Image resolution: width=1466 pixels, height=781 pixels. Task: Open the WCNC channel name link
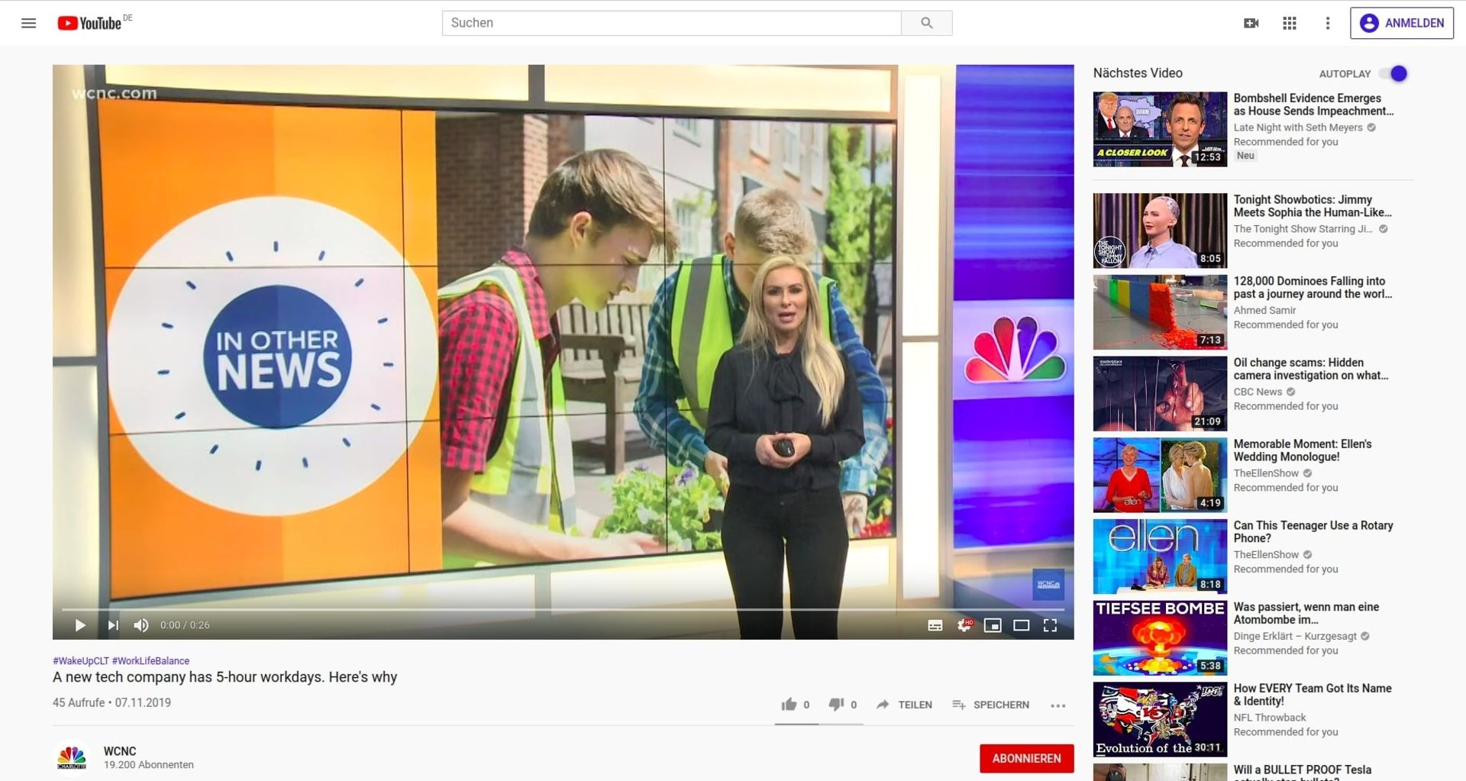point(120,751)
